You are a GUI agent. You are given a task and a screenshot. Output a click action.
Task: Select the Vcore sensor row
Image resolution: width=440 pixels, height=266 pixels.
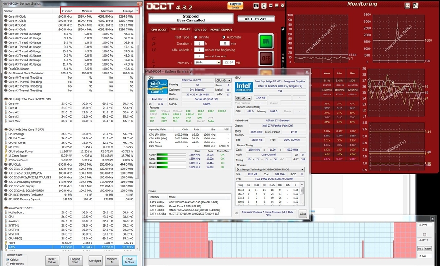point(70,243)
